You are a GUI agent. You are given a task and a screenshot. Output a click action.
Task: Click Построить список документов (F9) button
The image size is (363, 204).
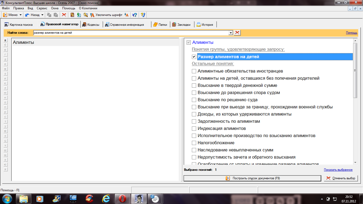pos(252,178)
